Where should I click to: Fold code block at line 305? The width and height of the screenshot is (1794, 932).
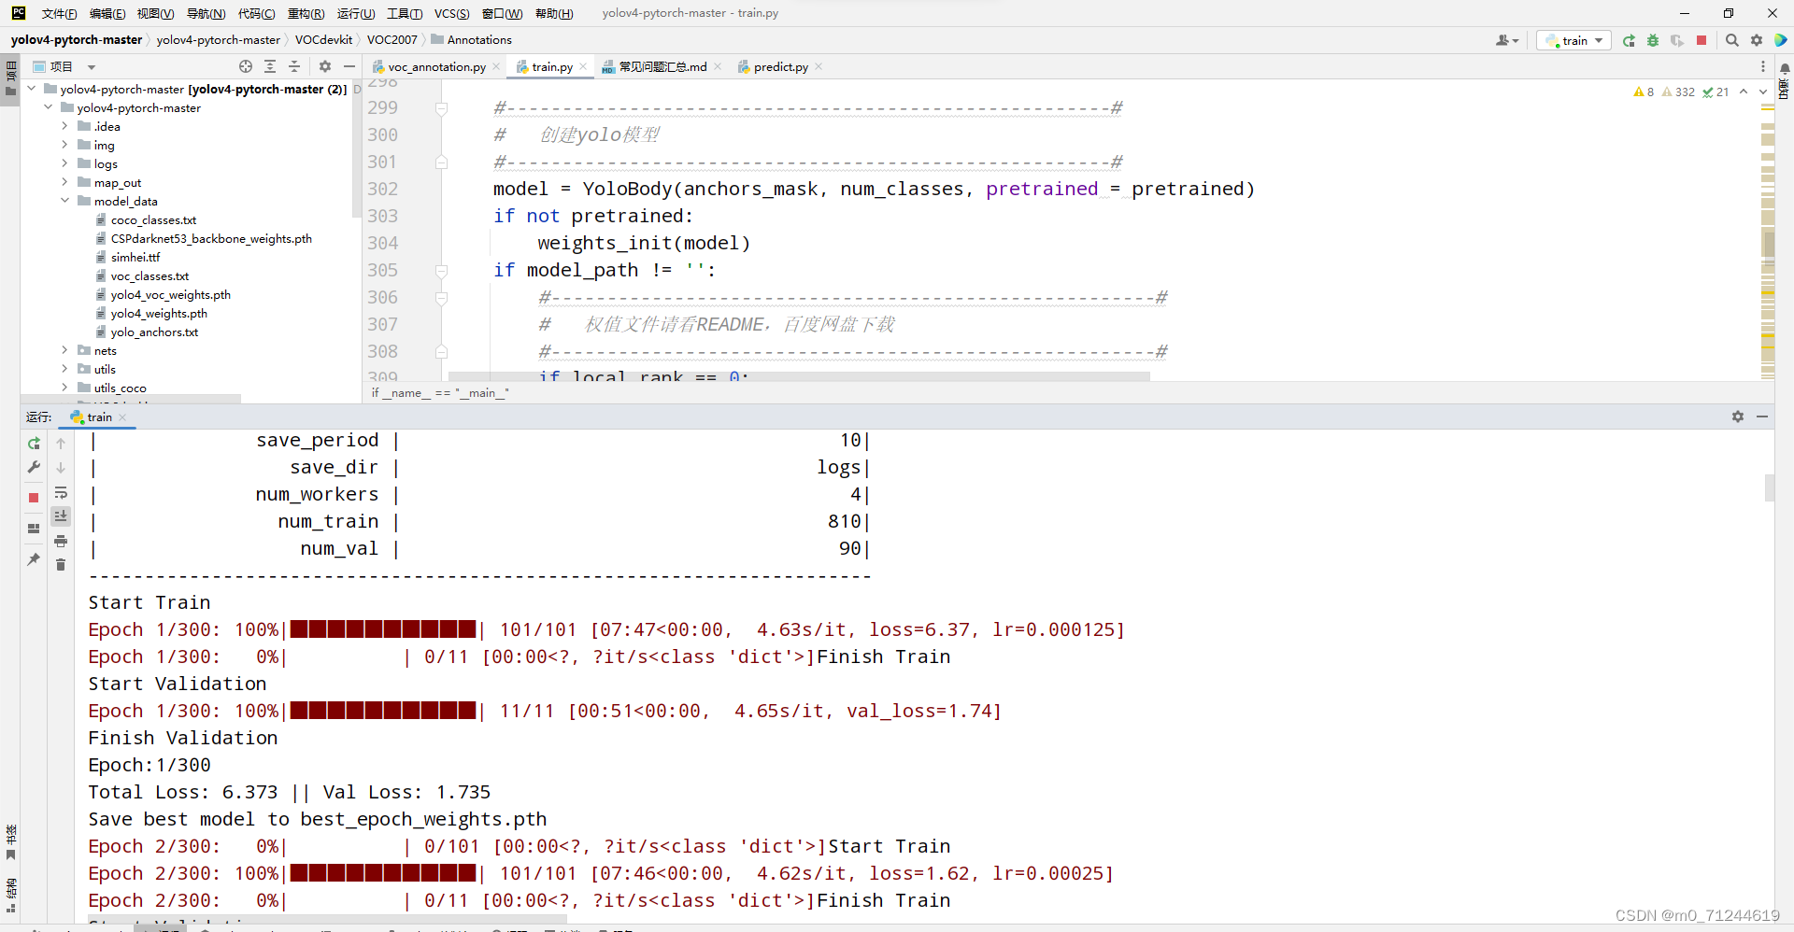[441, 271]
